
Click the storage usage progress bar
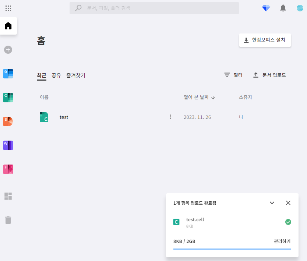[x=232, y=249]
